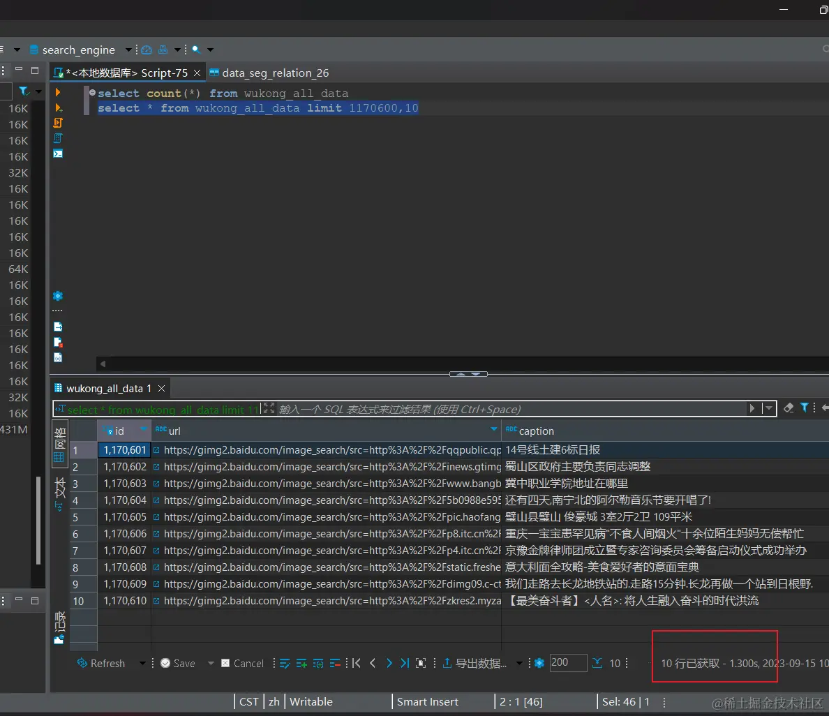The width and height of the screenshot is (829, 716).
Task: Go to the next row arrow
Action: pos(389,663)
